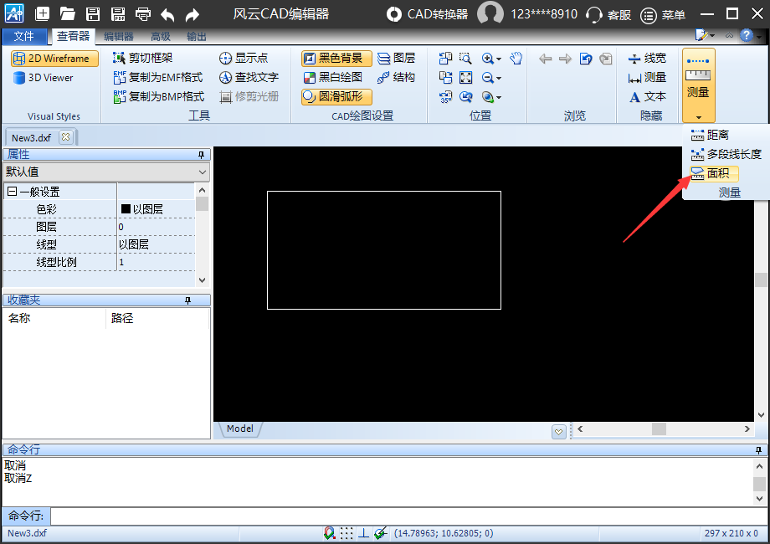Open the zoom in dropdown arrow
The height and width of the screenshot is (544, 770).
click(499, 59)
